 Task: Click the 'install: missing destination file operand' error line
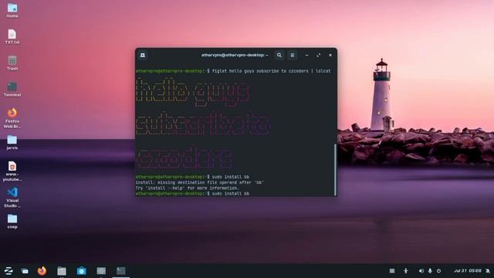200,182
